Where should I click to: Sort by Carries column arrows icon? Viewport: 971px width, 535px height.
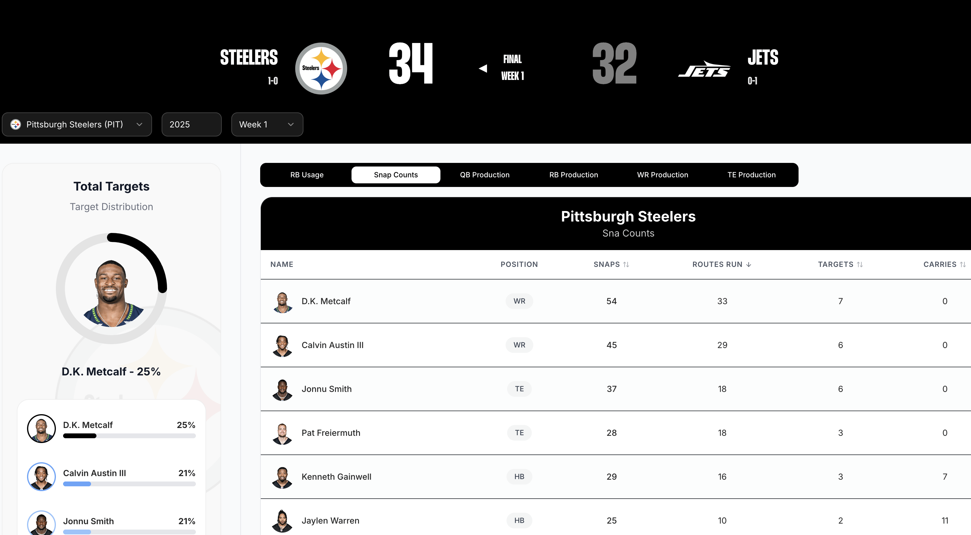click(x=963, y=264)
